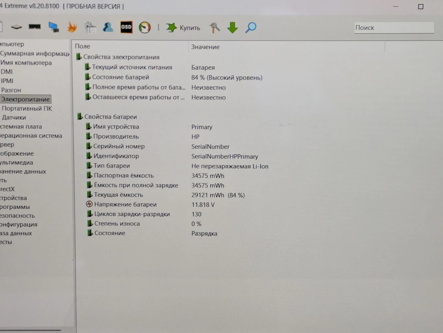
Task: Open the user profile person icon
Action: (x=108, y=27)
